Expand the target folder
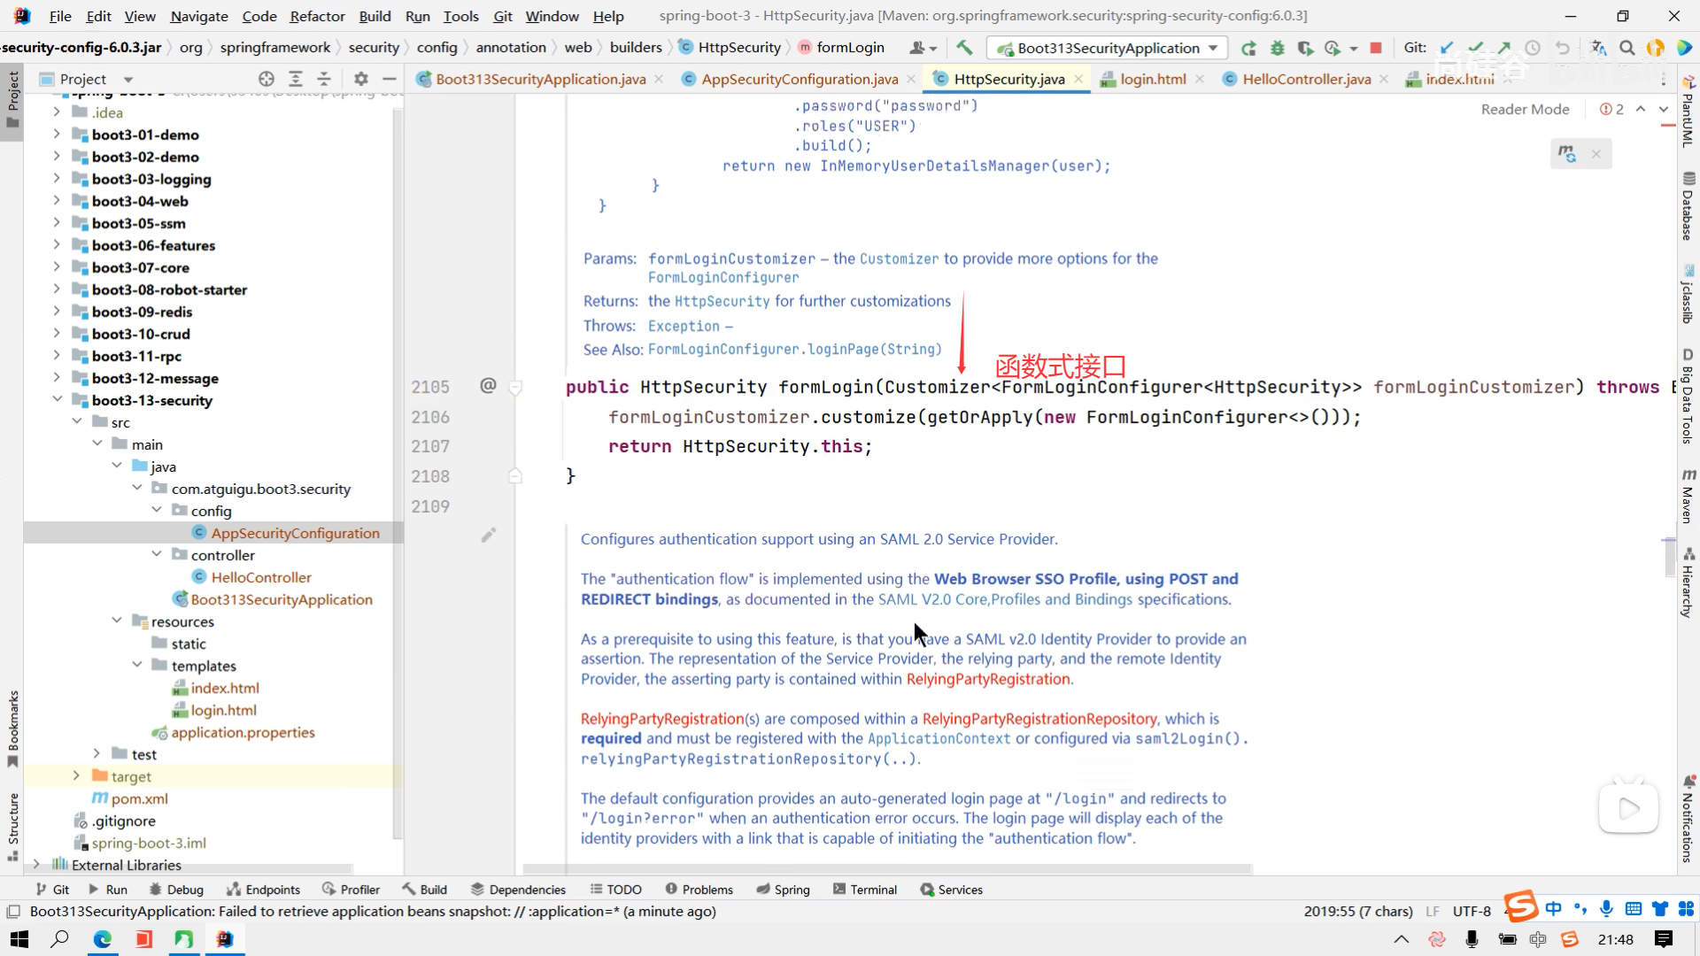1700x956 pixels. coord(76,776)
